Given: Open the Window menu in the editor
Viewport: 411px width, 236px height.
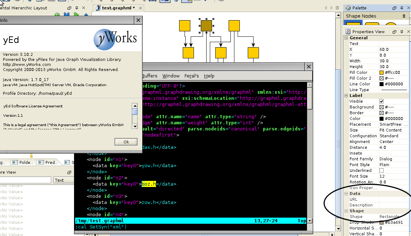Looking at the screenshot, I should [x=171, y=76].
